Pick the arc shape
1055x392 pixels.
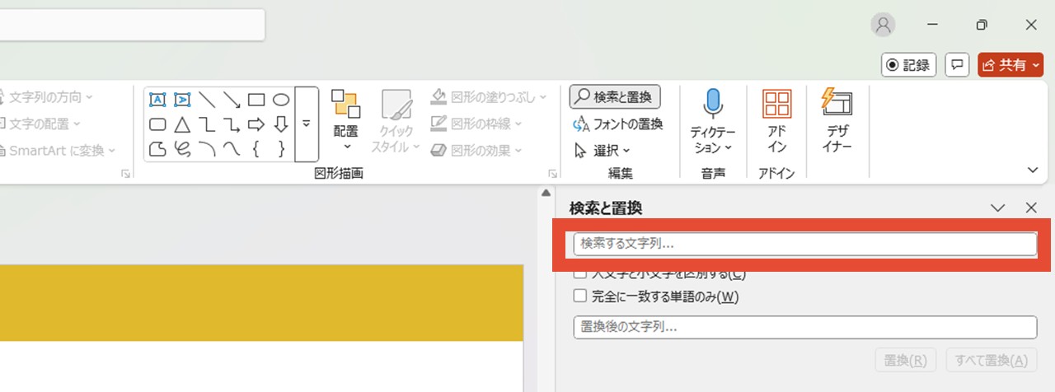click(207, 149)
